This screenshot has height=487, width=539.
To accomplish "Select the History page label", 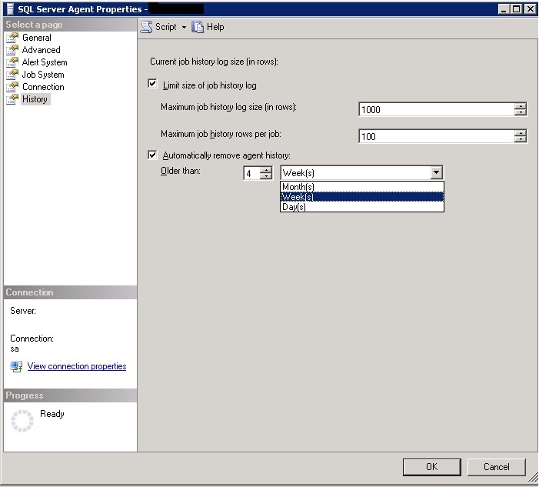I will (35, 99).
